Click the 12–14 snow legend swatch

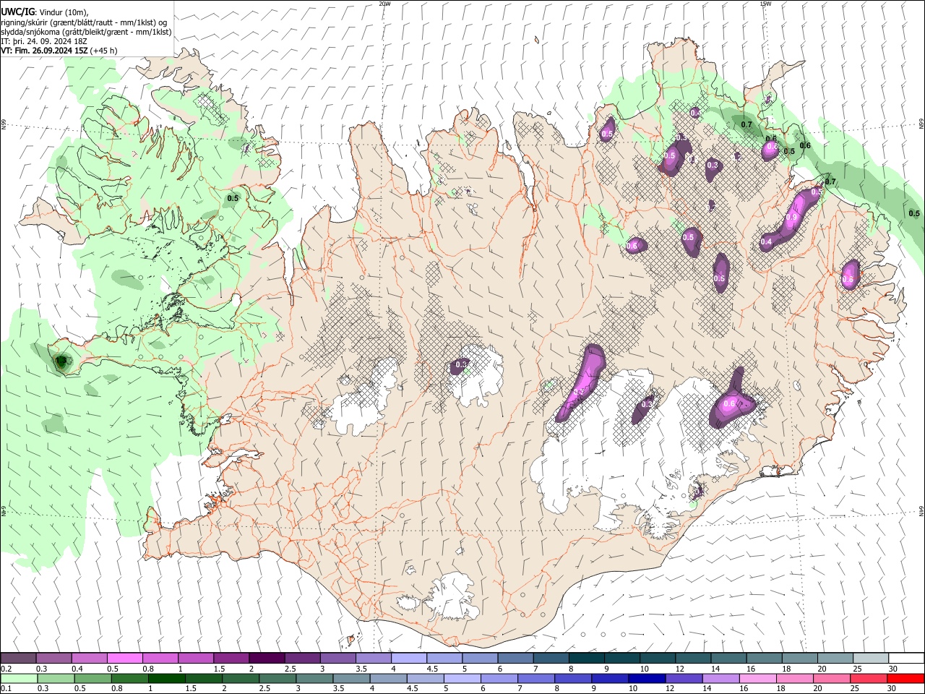pos(694,658)
